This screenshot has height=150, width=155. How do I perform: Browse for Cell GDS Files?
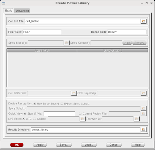74,93
